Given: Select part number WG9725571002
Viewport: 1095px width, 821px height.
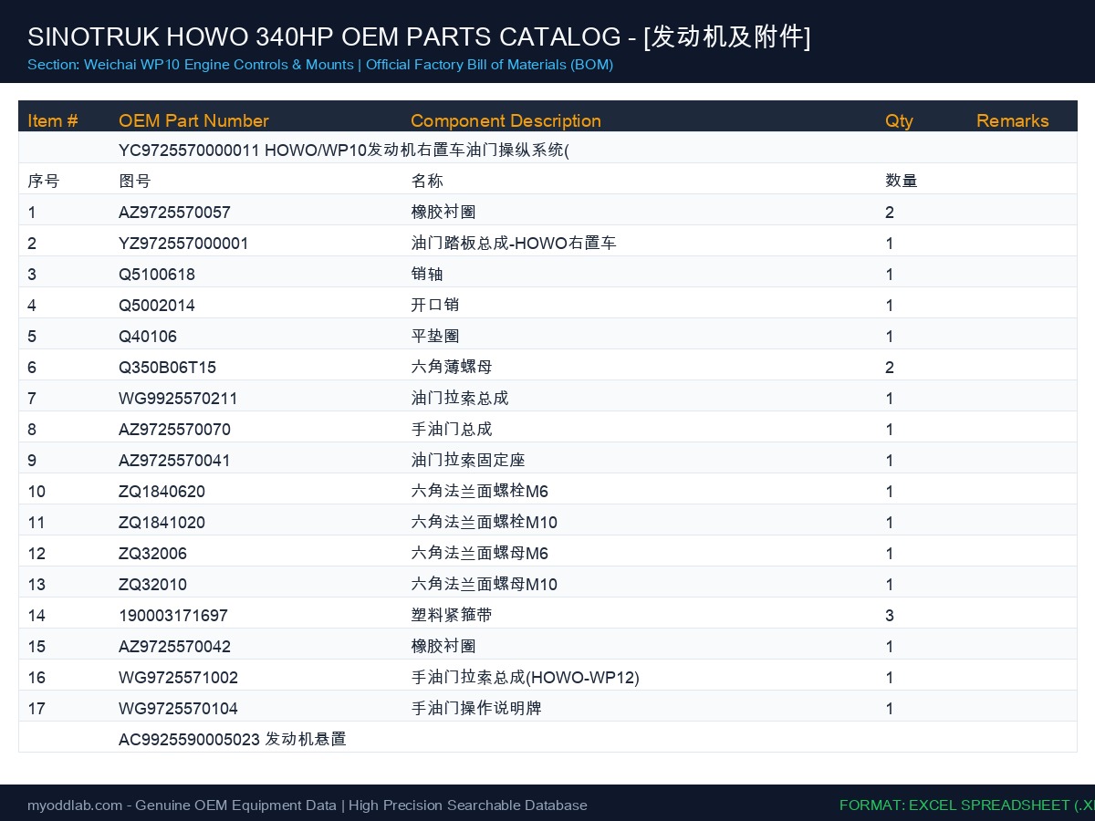Looking at the screenshot, I should coord(178,678).
